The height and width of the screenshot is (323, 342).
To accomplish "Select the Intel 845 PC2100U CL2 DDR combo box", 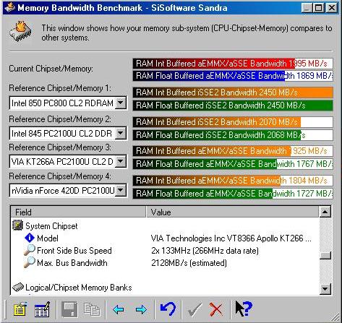I will (68, 133).
